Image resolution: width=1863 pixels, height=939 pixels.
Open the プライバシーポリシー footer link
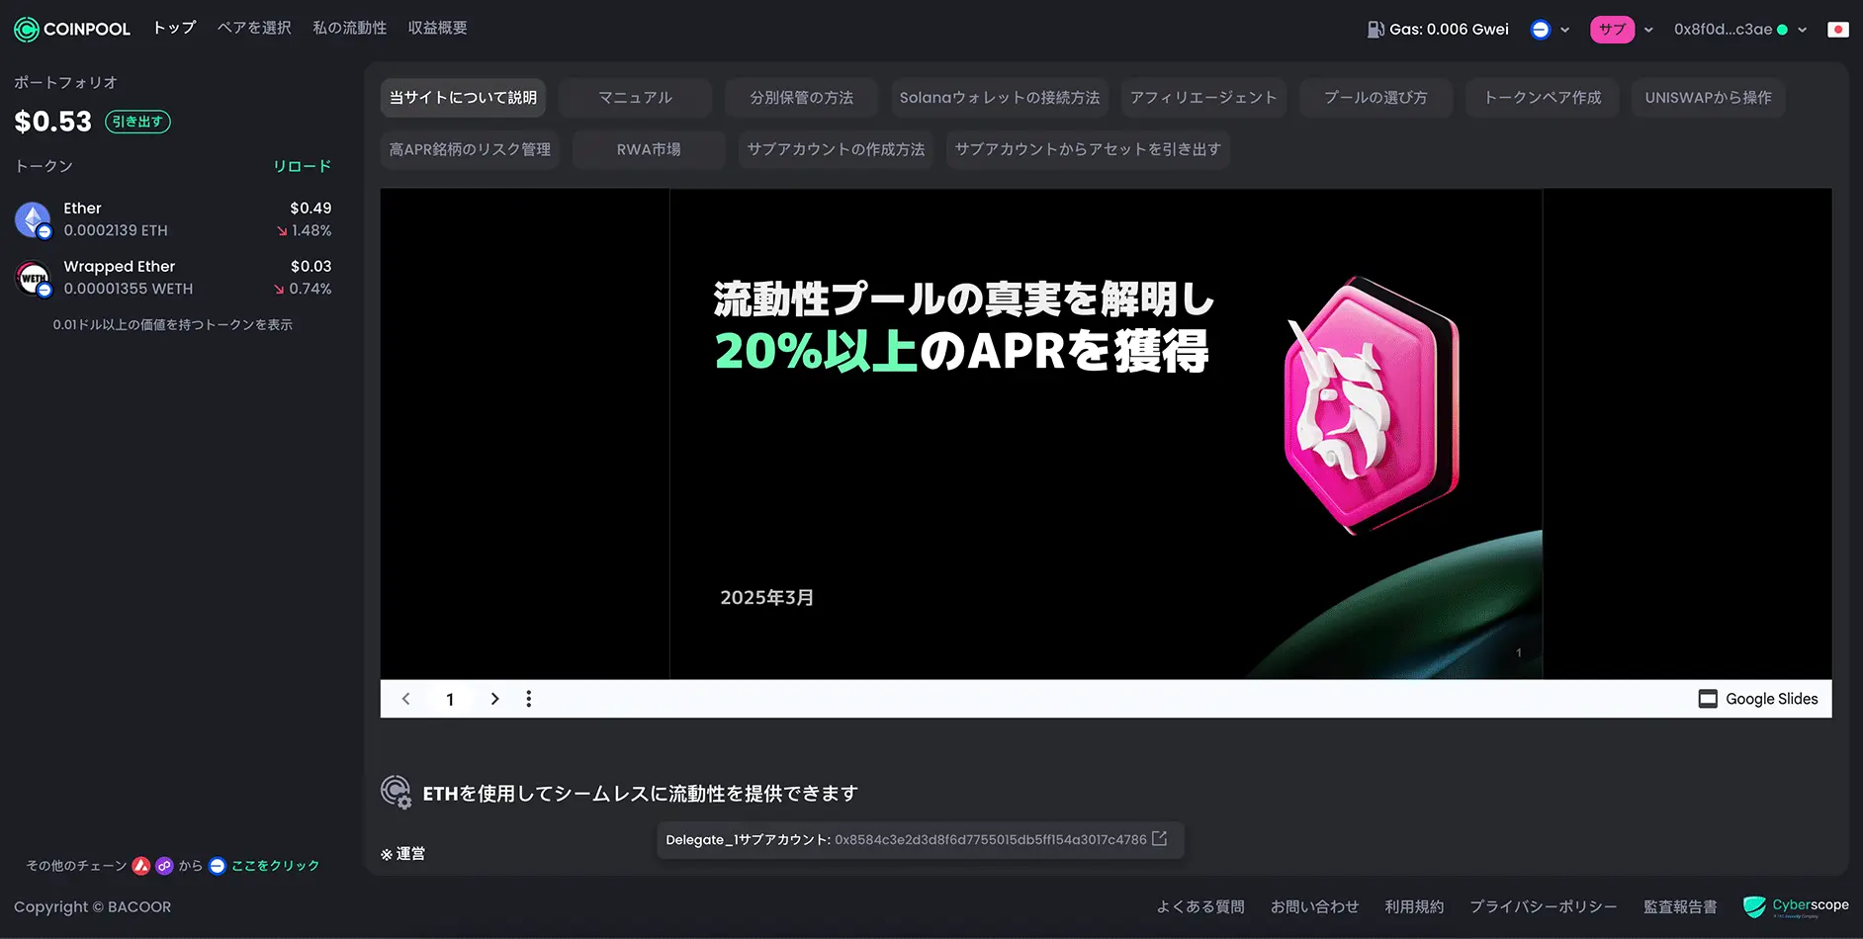click(x=1543, y=906)
